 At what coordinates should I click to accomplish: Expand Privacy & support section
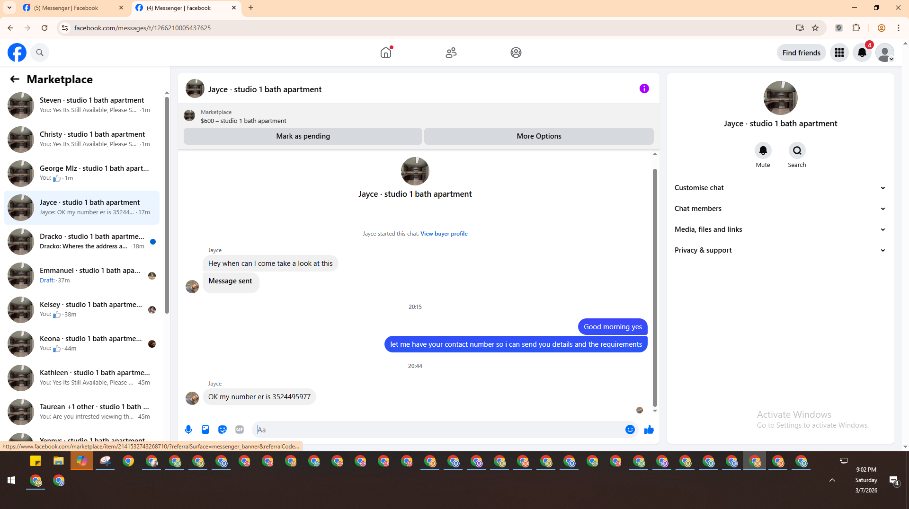(x=780, y=250)
